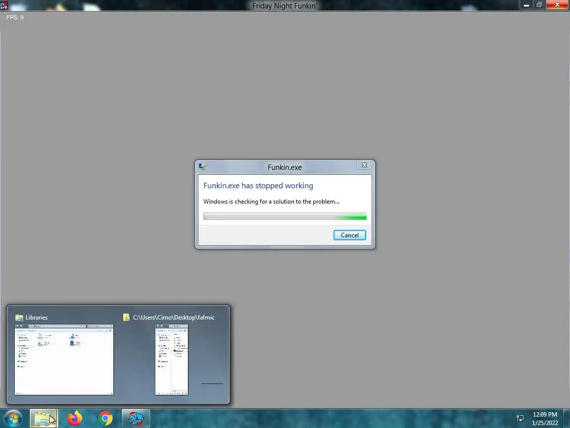Click the "Funkin.exe has stopped working" heading
The height and width of the screenshot is (428, 570).
coord(258,186)
